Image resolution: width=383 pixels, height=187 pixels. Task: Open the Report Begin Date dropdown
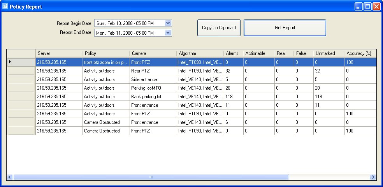point(168,23)
